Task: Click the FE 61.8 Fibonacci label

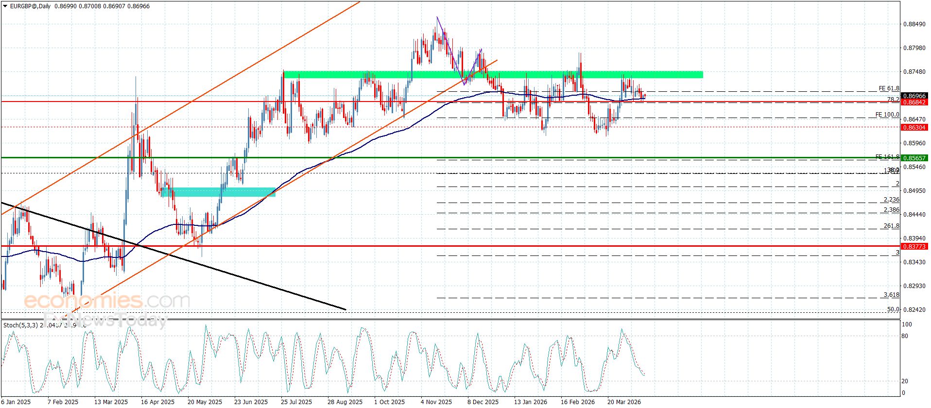Action: 889,88
